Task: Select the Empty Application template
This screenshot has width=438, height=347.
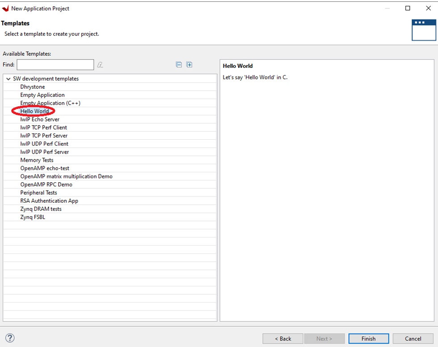Action: tap(42, 95)
